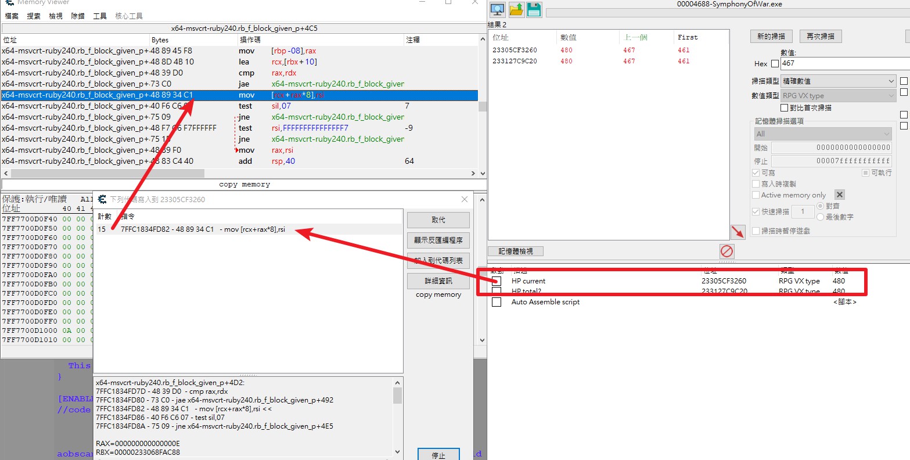Click the 新的掃描 button
The width and height of the screenshot is (910, 460).
(x=771, y=36)
